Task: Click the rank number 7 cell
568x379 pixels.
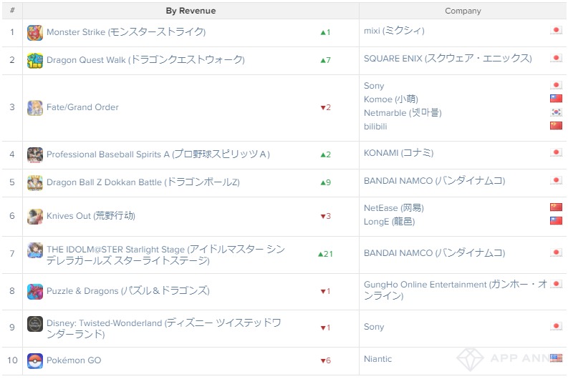Action: 12,254
